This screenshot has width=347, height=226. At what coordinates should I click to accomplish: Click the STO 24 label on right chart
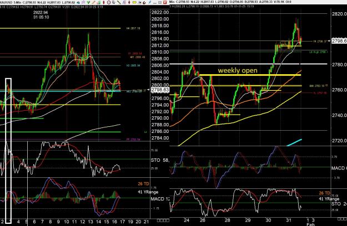pos(339,204)
